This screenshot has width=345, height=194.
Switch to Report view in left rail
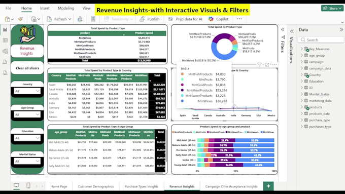coord(5,29)
